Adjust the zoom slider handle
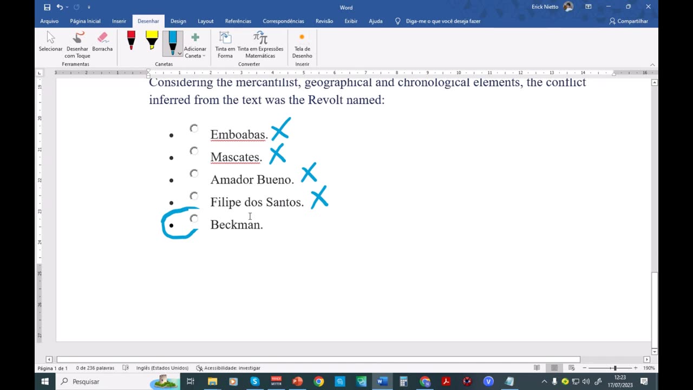Screen dimensions: 693x390 [615, 368]
